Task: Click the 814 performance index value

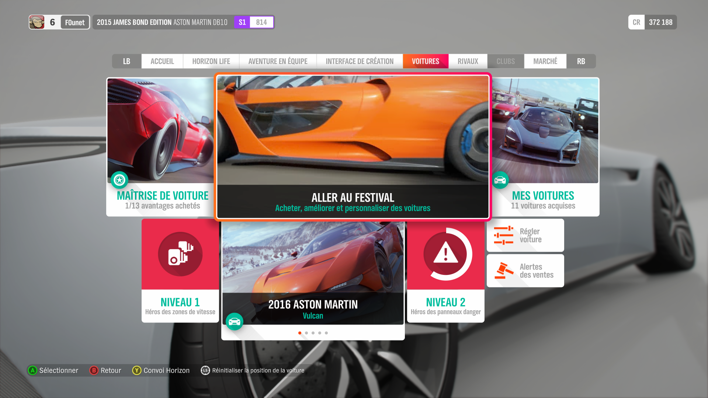Action: (x=261, y=22)
